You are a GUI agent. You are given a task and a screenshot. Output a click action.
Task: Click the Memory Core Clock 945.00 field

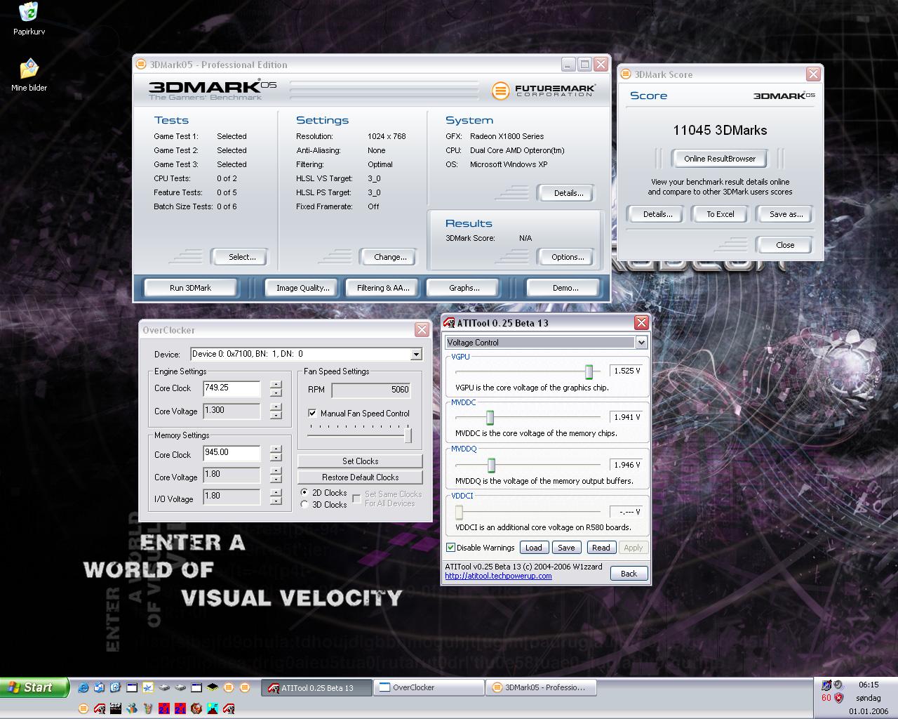tap(232, 453)
